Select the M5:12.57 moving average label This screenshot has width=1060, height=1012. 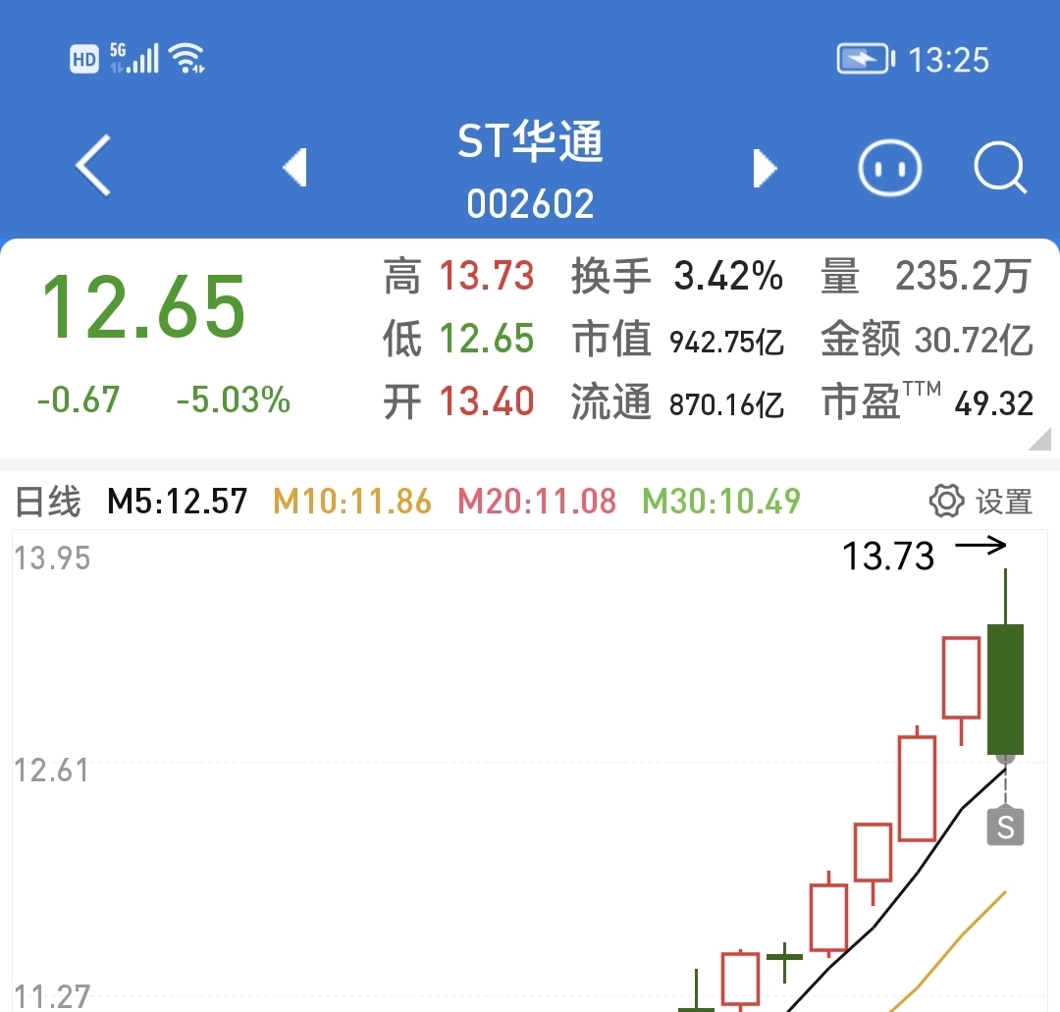click(x=177, y=502)
